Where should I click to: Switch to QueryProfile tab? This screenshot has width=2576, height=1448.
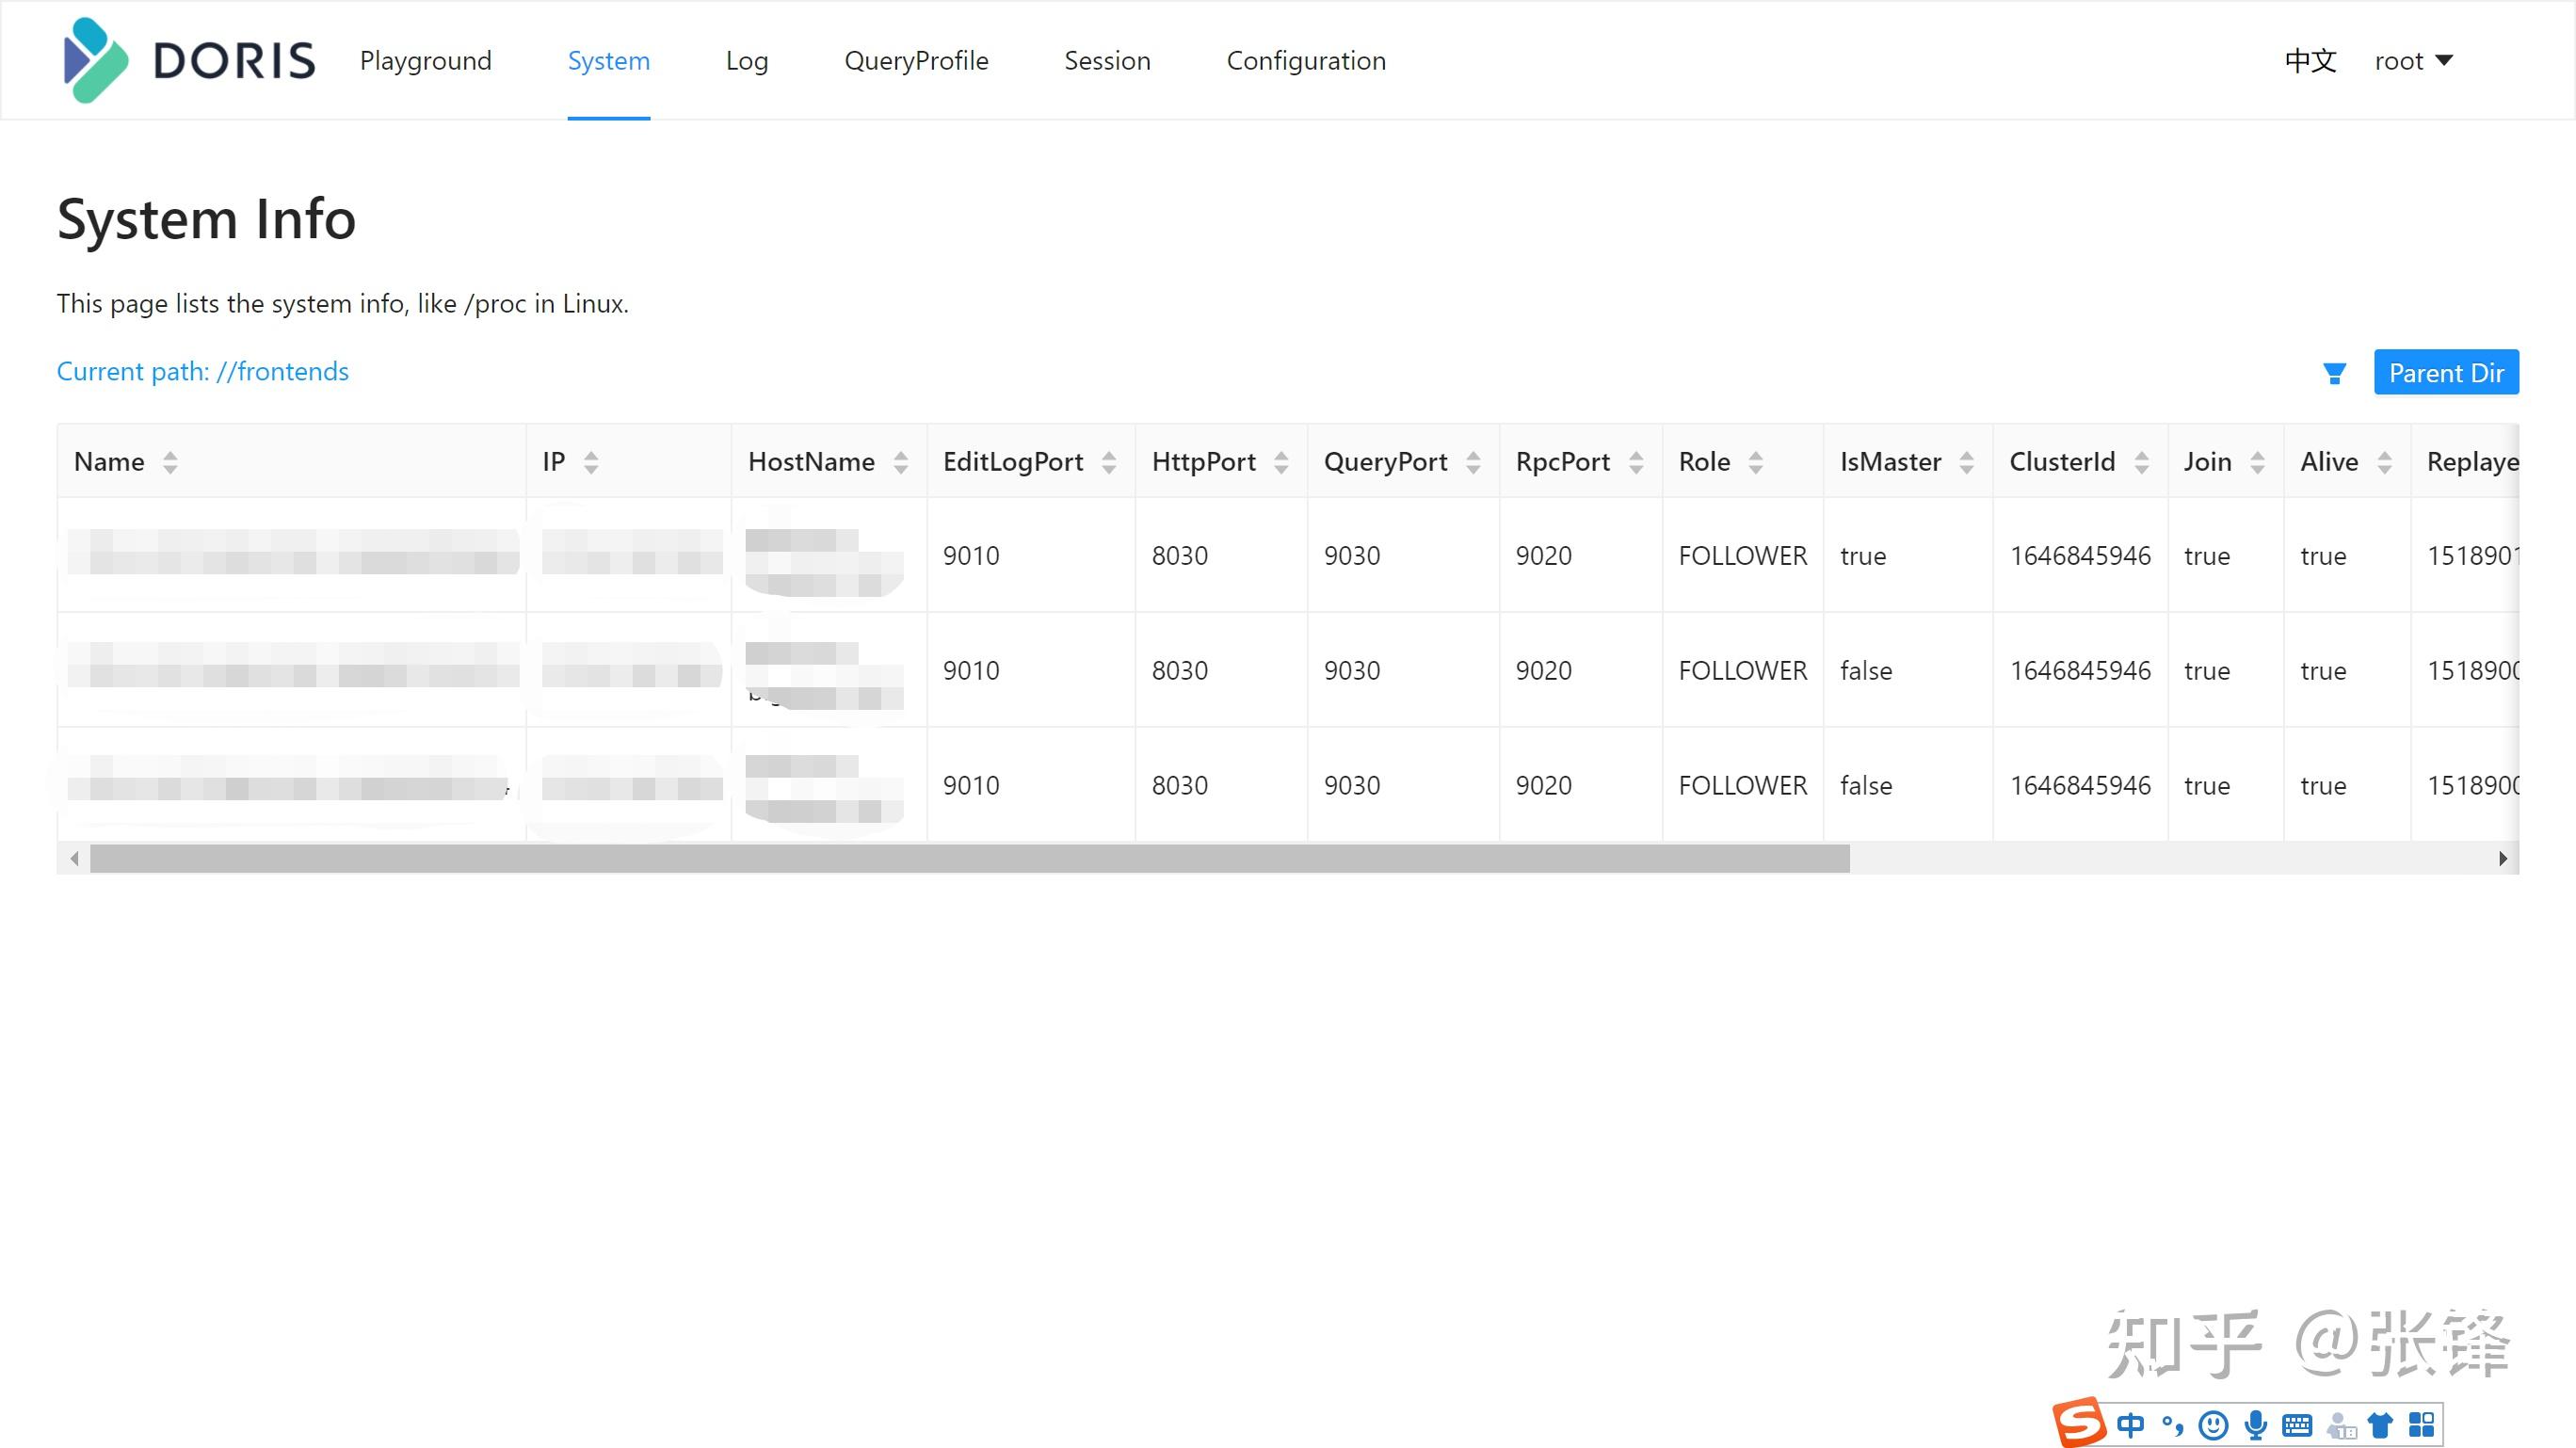click(916, 61)
